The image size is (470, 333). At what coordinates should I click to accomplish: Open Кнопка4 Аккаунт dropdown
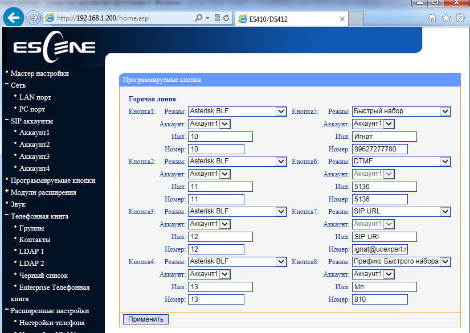tap(209, 274)
